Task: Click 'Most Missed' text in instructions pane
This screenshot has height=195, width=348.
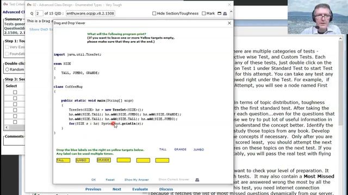Action: [319, 177]
